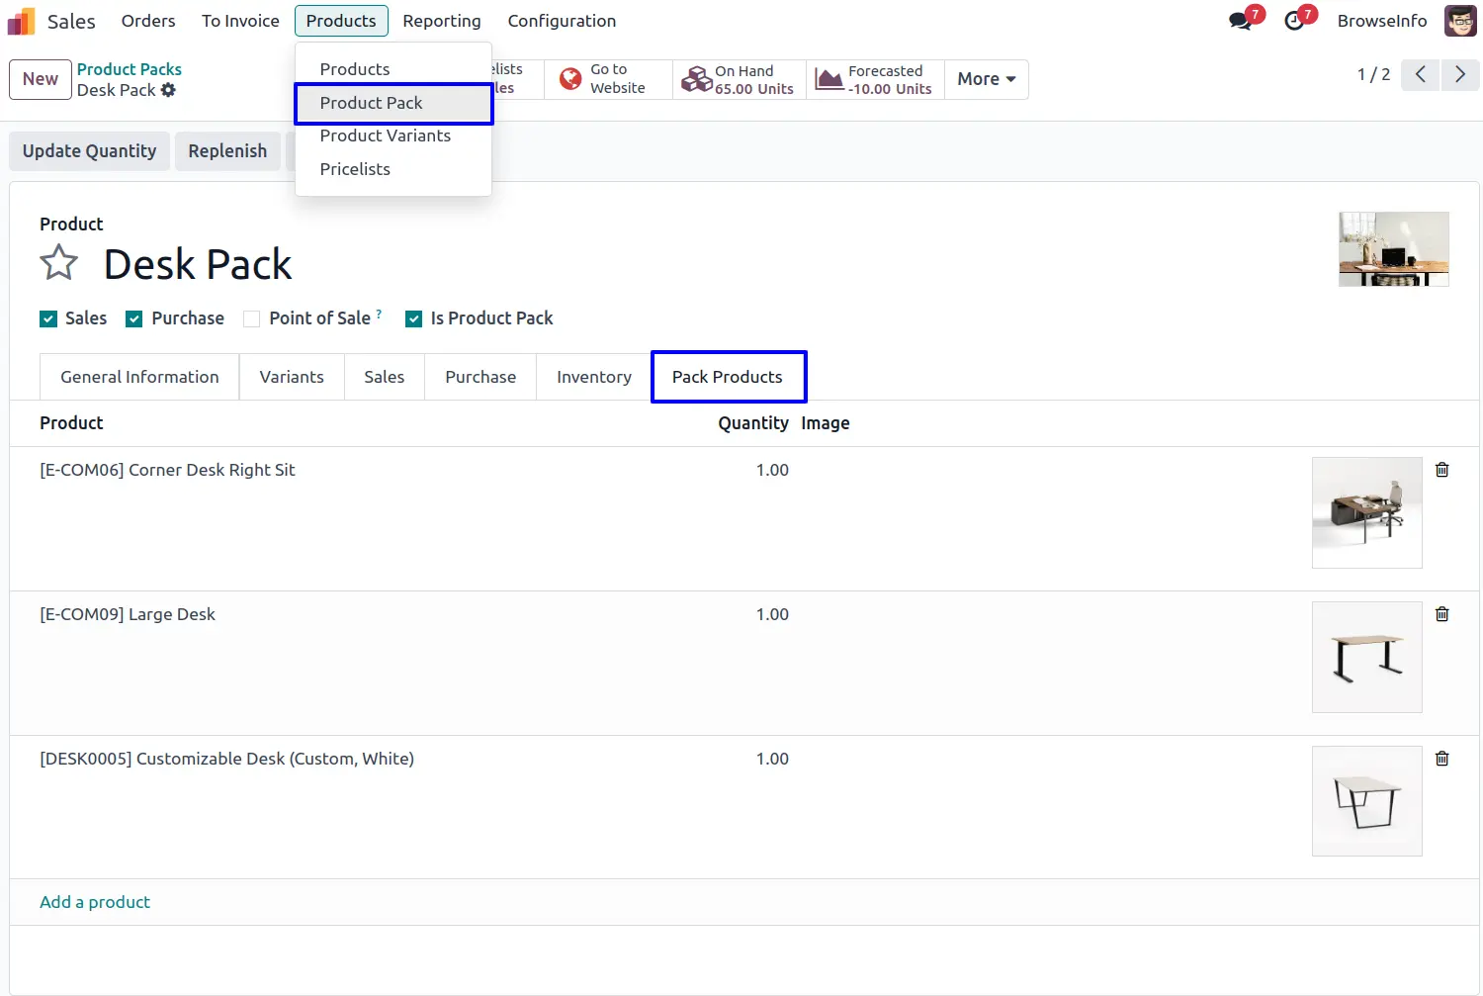Delete the Customizable Desk pack line
1483x996 pixels.
click(x=1441, y=759)
